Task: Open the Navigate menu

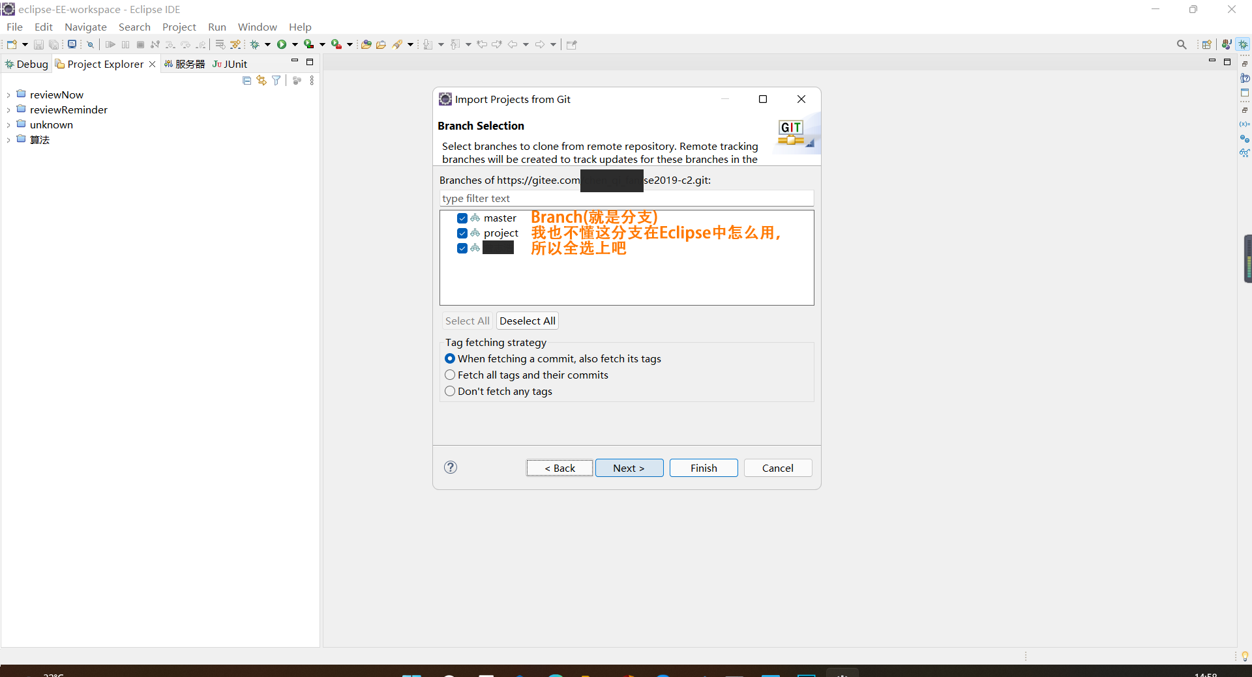Action: coord(85,27)
